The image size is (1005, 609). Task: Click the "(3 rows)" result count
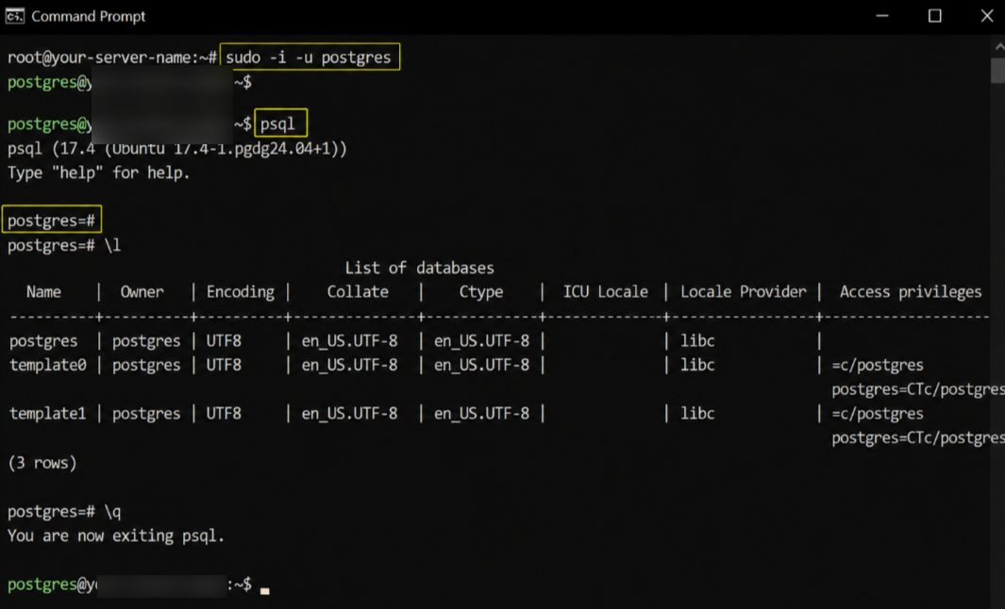pyautogui.click(x=42, y=463)
